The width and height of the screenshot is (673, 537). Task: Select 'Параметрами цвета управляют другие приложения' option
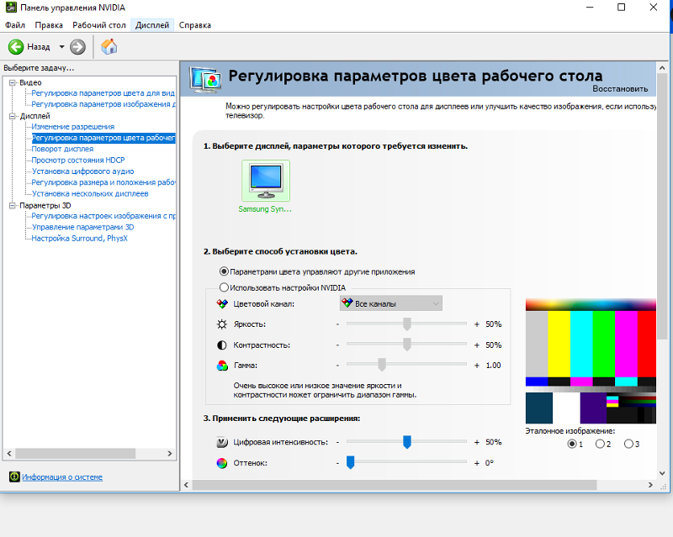pos(224,271)
